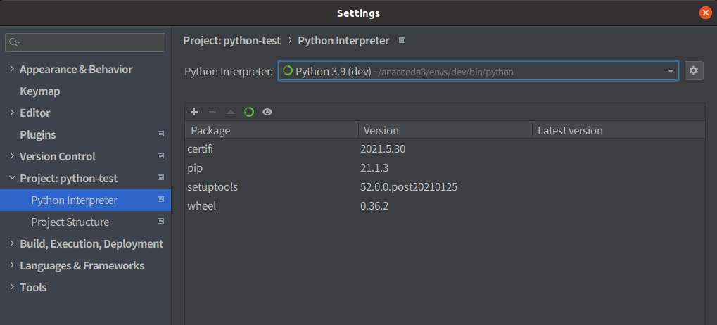Open the interpreter gear settings button
The image size is (717, 325).
pyautogui.click(x=694, y=71)
